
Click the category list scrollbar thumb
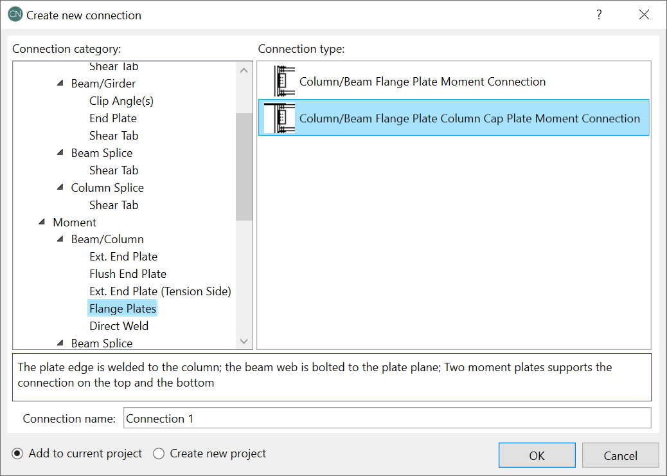pos(244,167)
